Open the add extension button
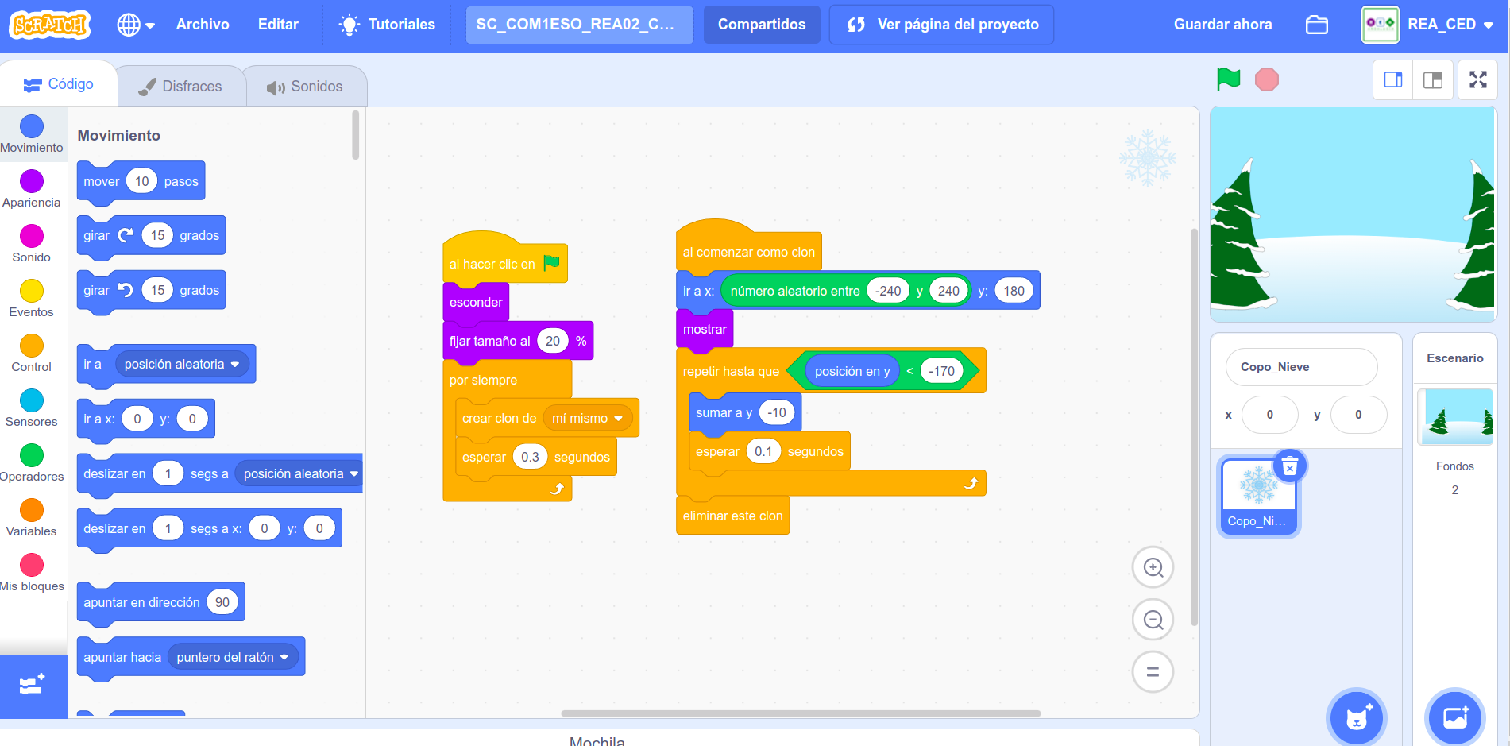 [x=33, y=686]
